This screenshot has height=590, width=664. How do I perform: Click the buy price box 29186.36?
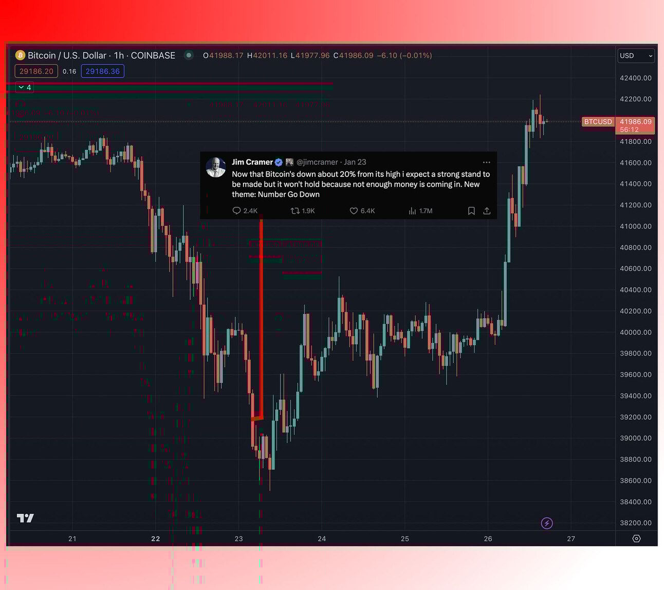point(103,71)
